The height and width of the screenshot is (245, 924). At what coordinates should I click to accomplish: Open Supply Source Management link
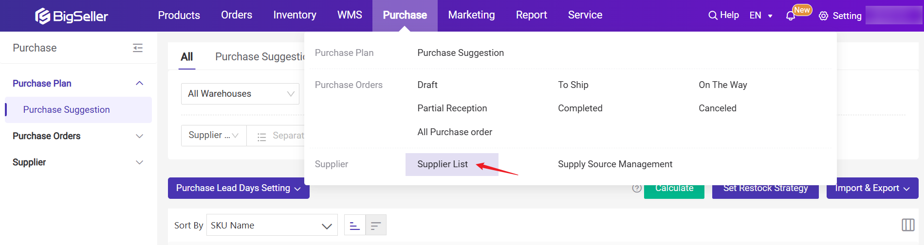615,164
